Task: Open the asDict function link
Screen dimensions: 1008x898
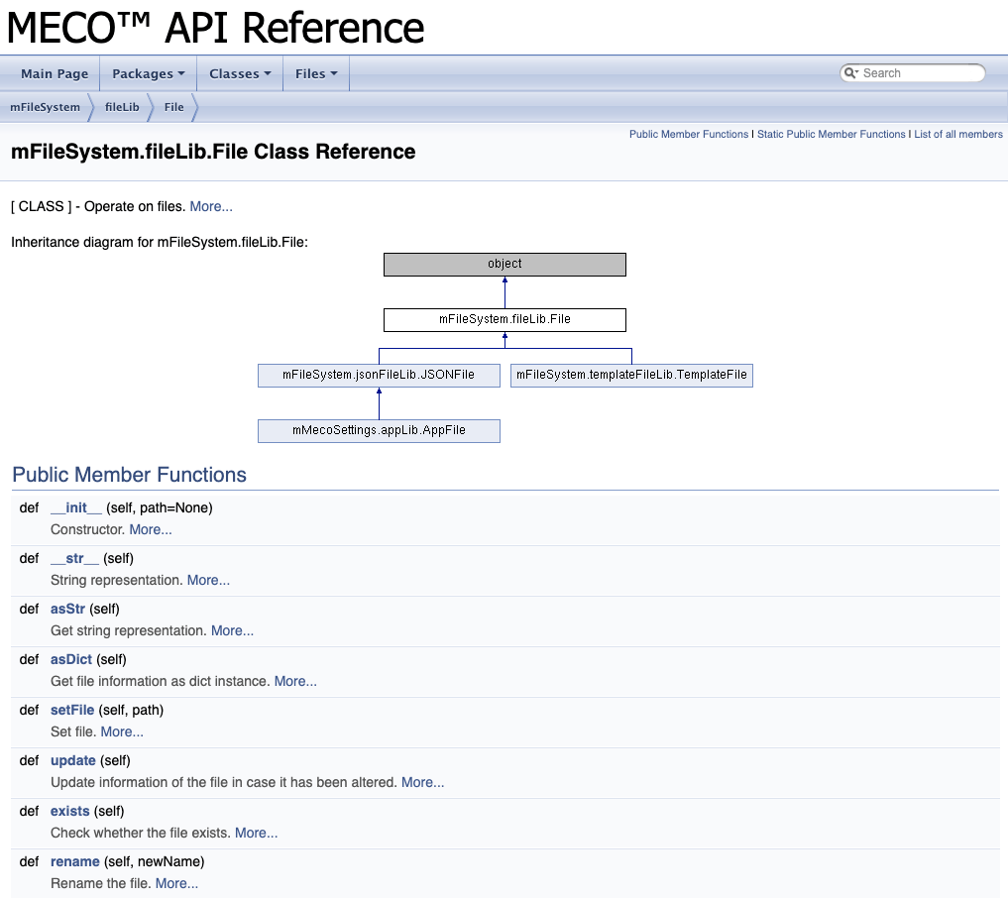Action: pos(71,659)
